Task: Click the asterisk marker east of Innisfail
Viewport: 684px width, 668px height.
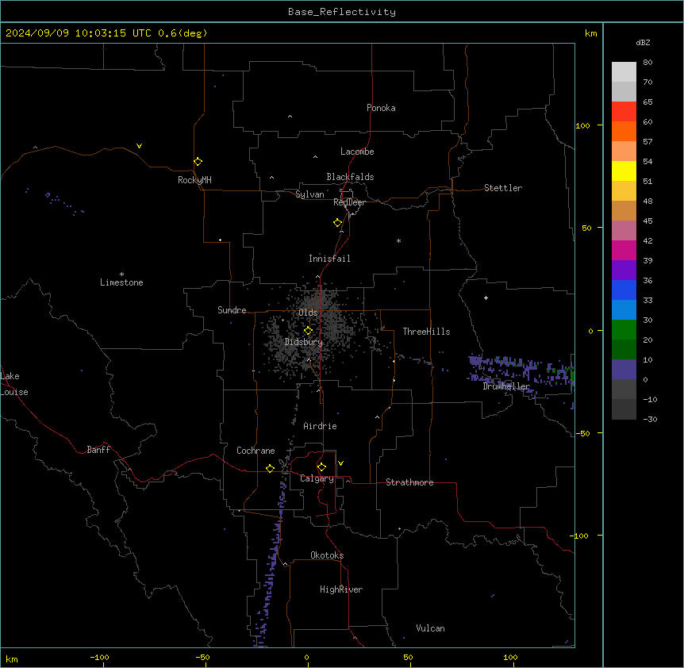Action: (x=398, y=240)
